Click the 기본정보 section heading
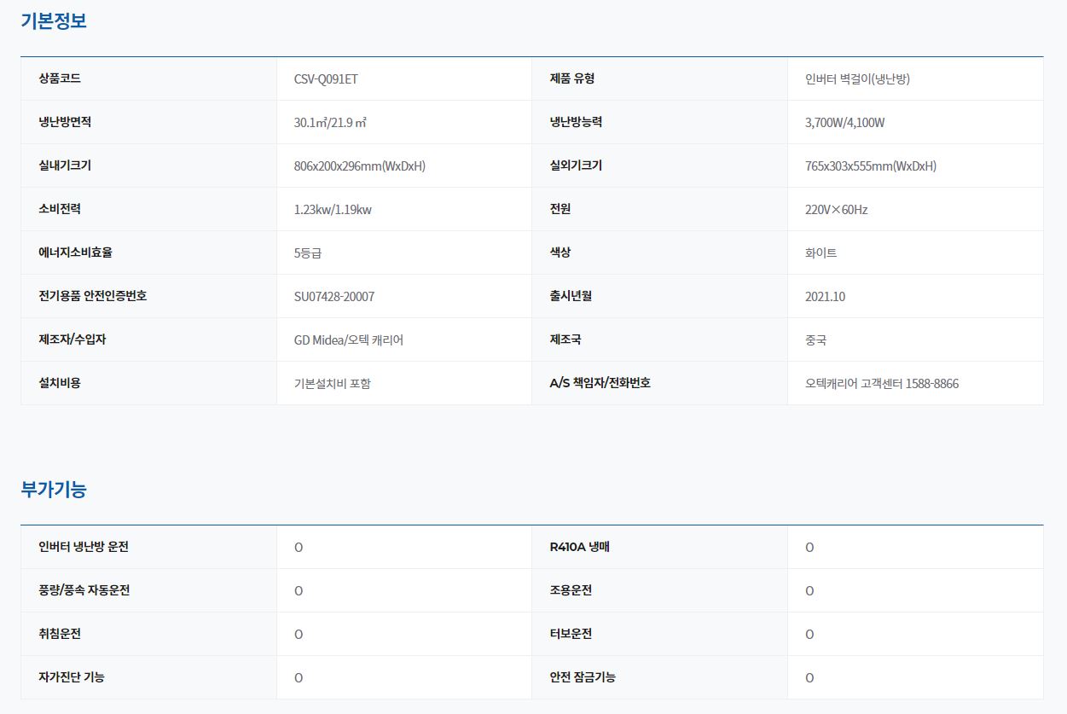Viewport: 1067px width, 714px height. [54, 21]
